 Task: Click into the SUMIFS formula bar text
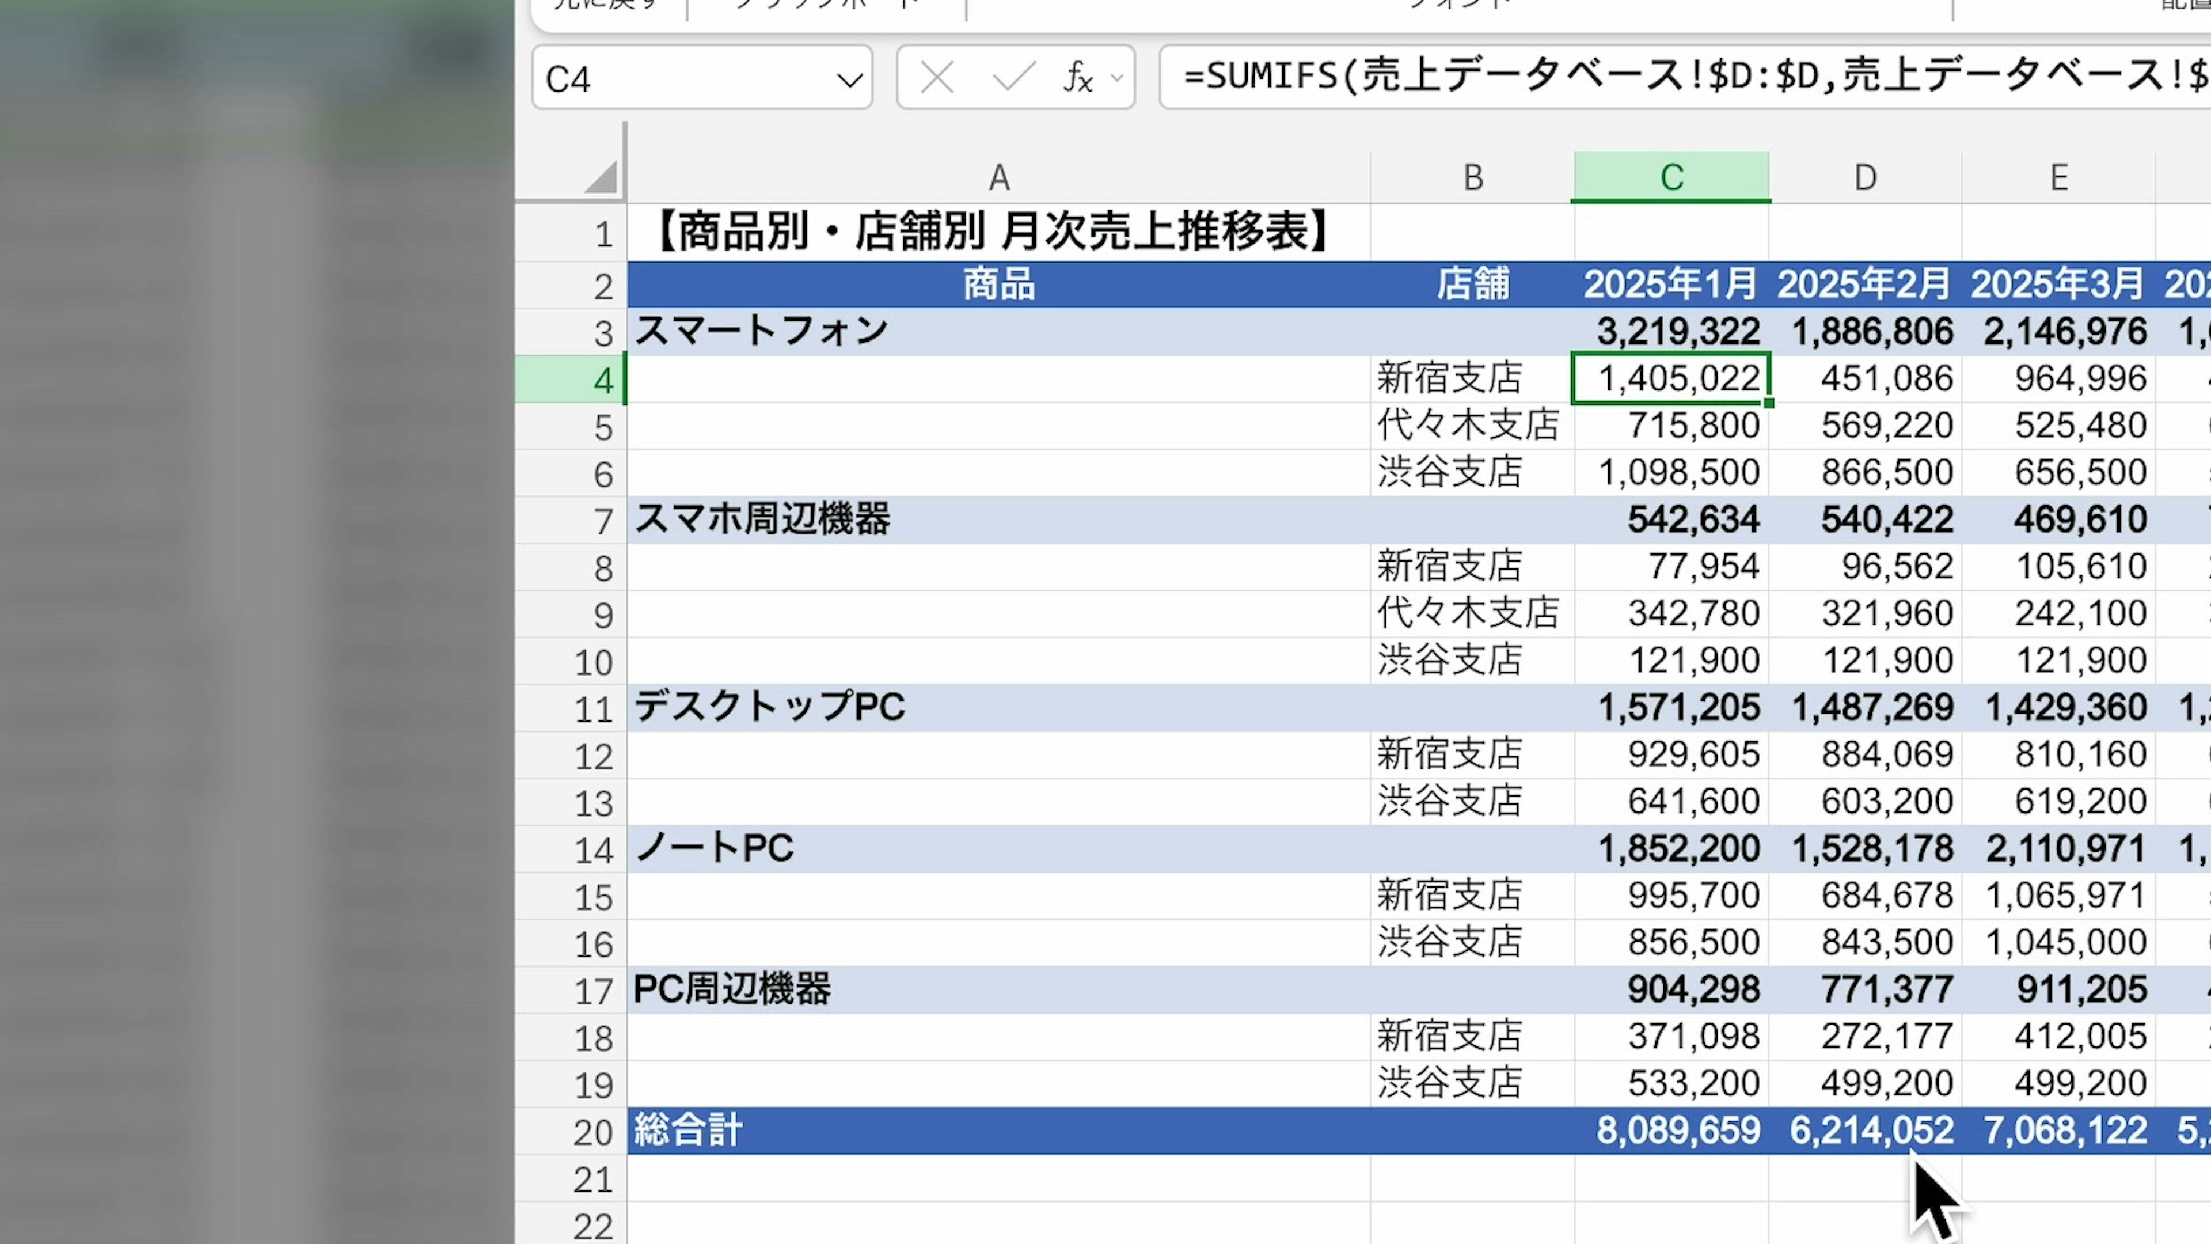1682,77
